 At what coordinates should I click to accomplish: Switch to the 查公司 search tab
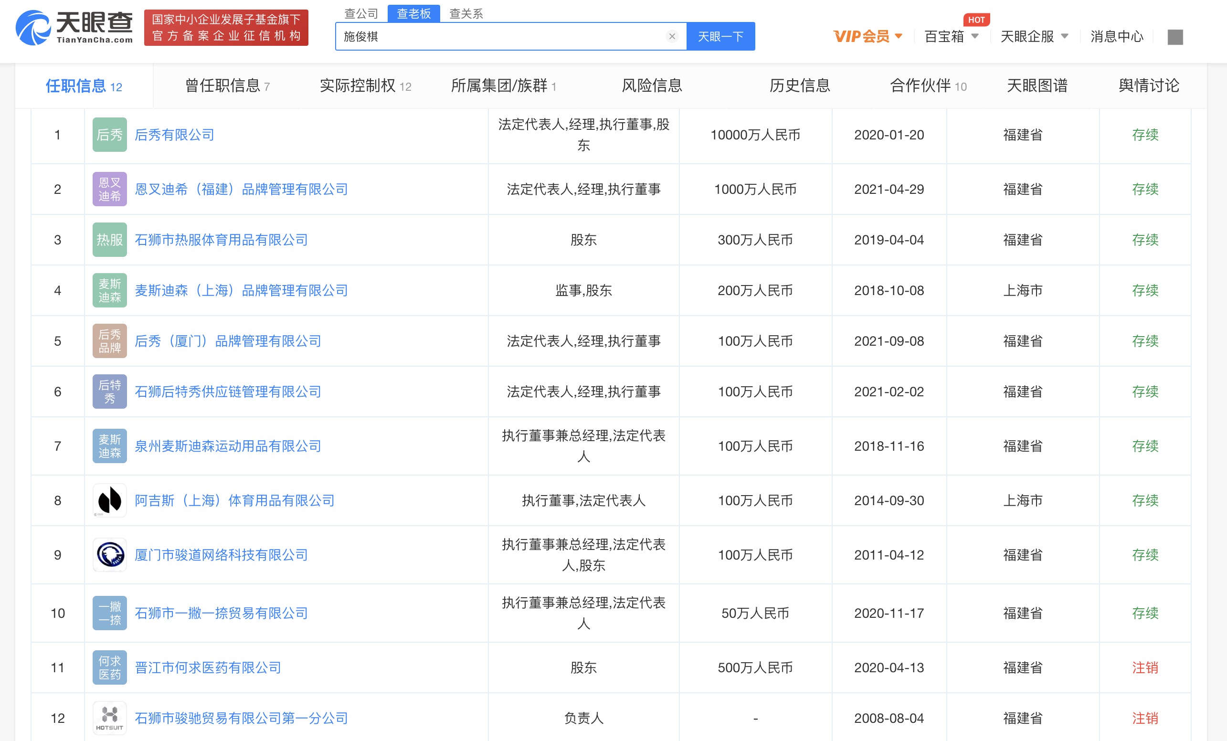tap(361, 13)
